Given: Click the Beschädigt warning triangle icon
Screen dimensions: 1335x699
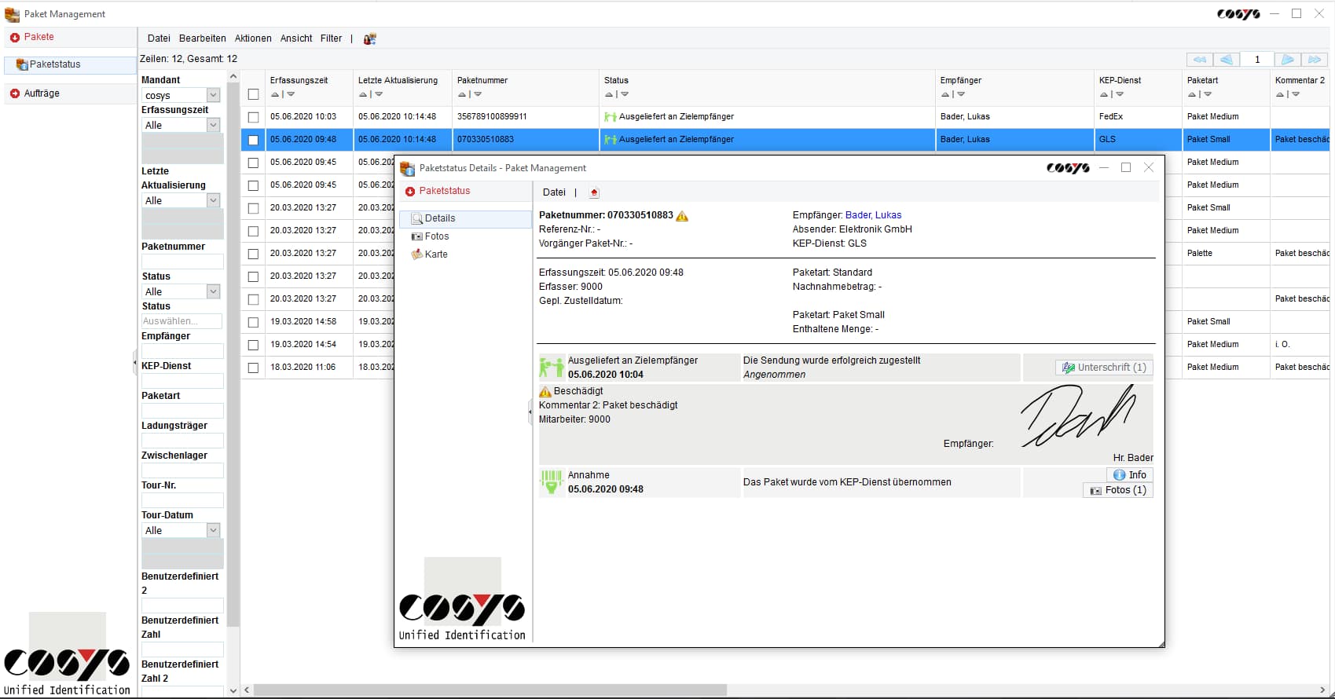Looking at the screenshot, I should coord(545,391).
